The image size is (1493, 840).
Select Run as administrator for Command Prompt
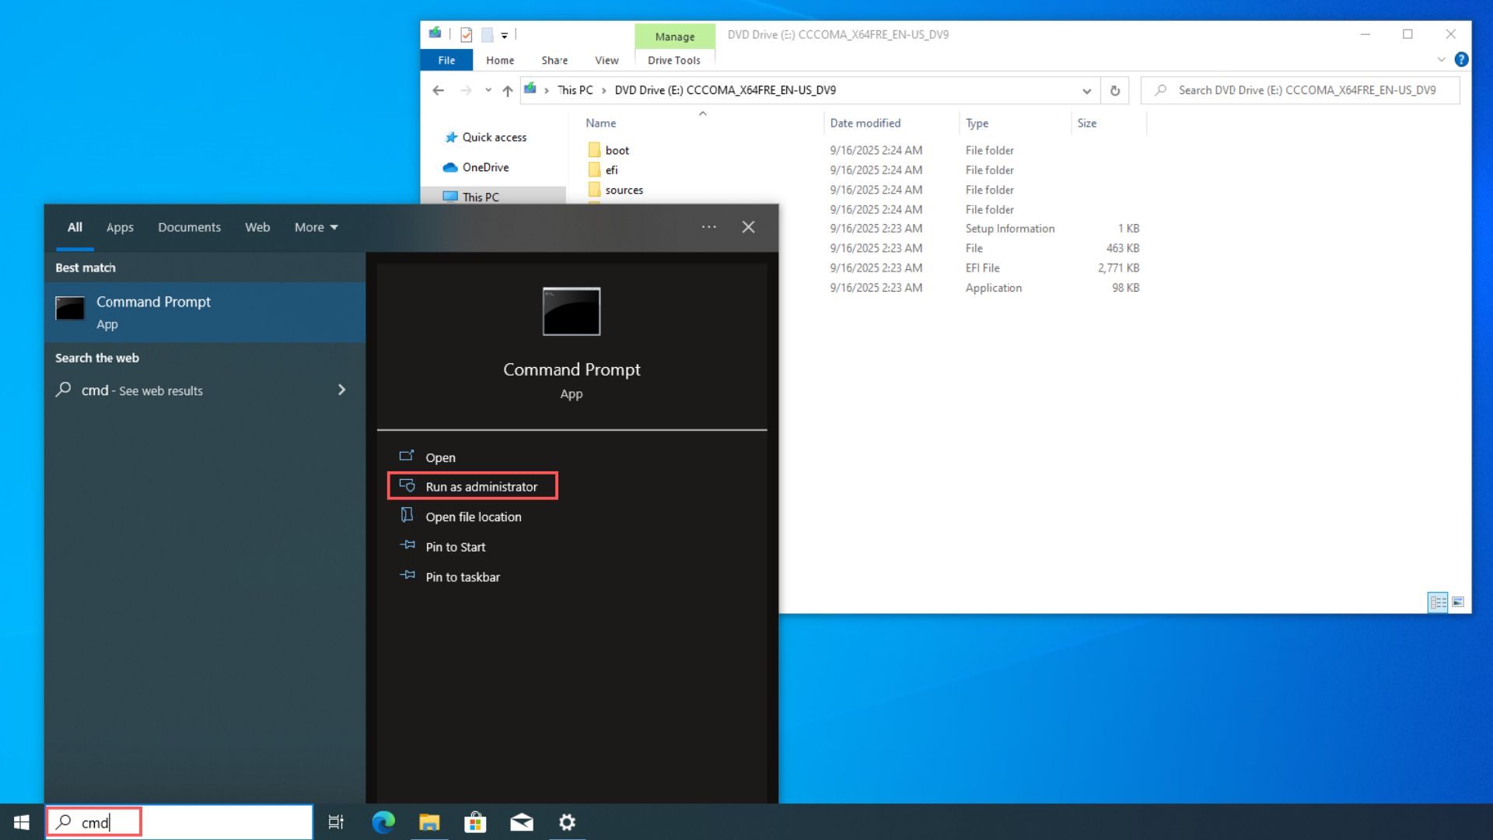click(x=473, y=486)
